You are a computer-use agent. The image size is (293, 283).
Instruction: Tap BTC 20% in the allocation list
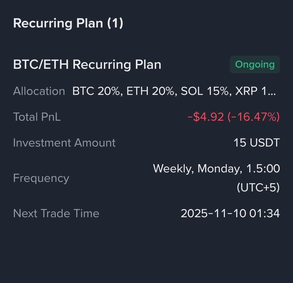(x=96, y=91)
